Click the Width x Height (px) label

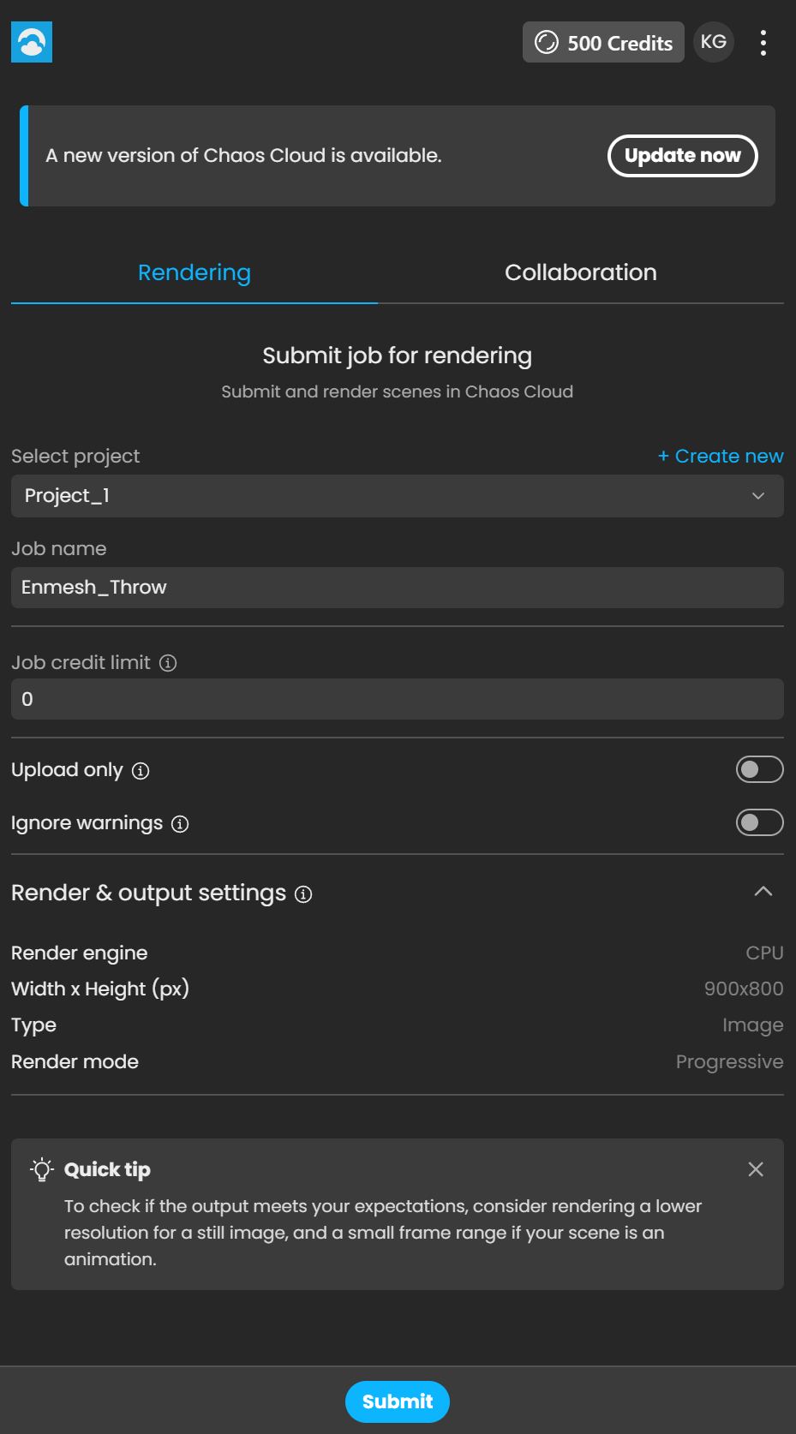coord(100,989)
